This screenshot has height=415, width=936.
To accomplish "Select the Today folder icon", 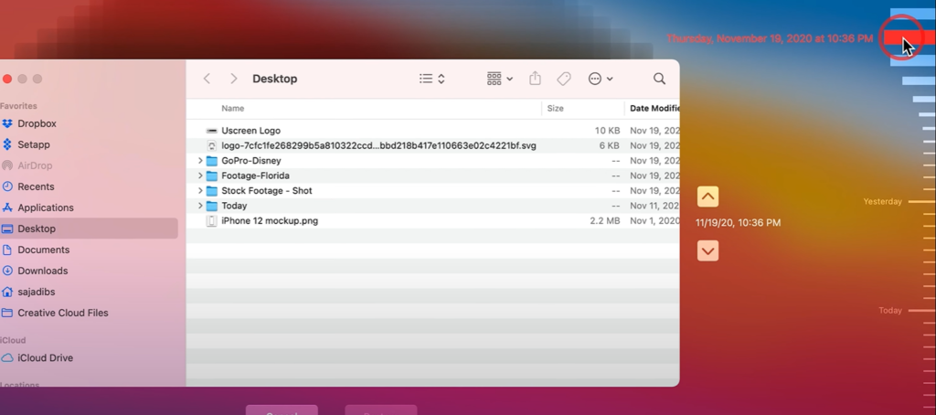I will (211, 206).
